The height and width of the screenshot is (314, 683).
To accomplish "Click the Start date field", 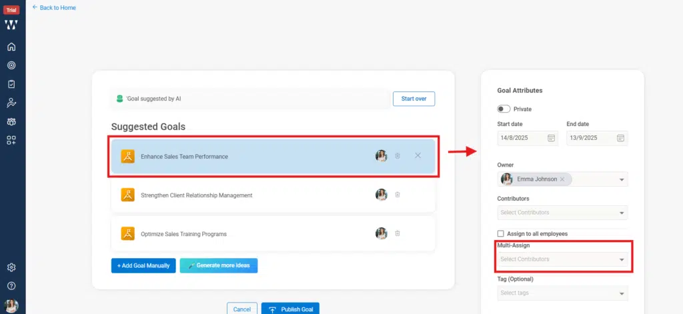I will click(x=528, y=138).
